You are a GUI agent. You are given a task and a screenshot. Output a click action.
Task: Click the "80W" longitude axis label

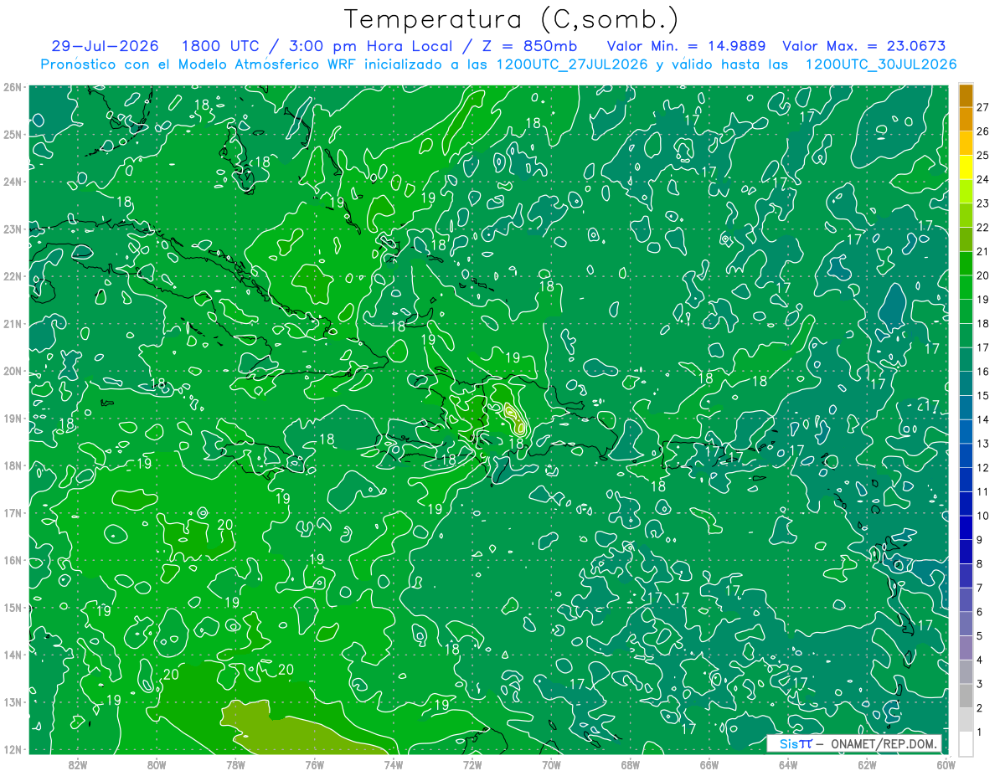(x=157, y=764)
